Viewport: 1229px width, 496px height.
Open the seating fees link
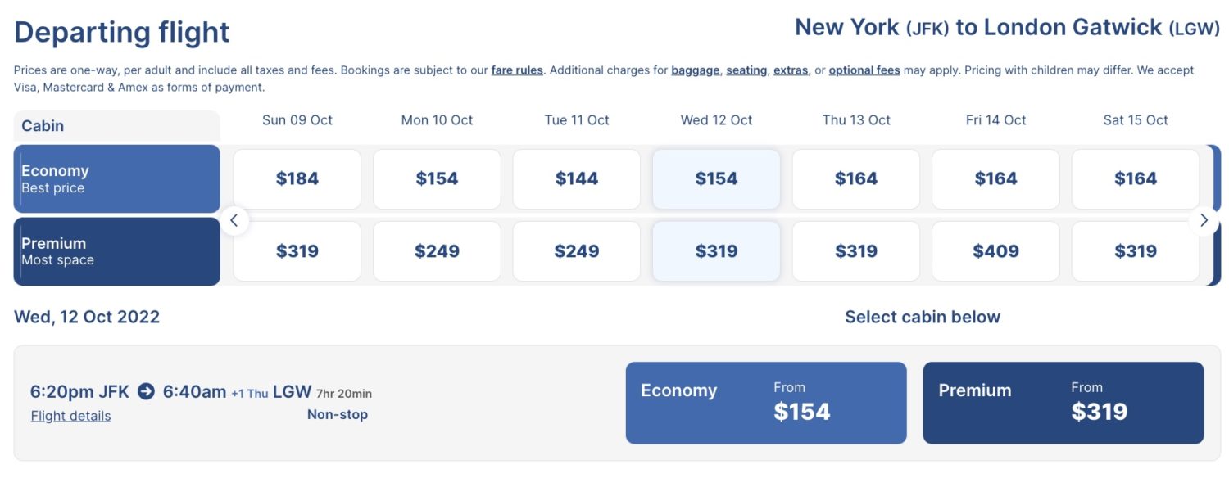[746, 70]
